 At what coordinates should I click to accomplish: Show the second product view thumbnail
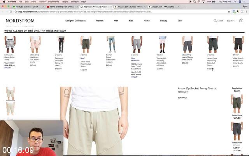11,108
